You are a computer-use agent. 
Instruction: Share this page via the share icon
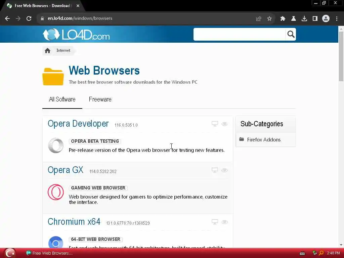click(259, 19)
